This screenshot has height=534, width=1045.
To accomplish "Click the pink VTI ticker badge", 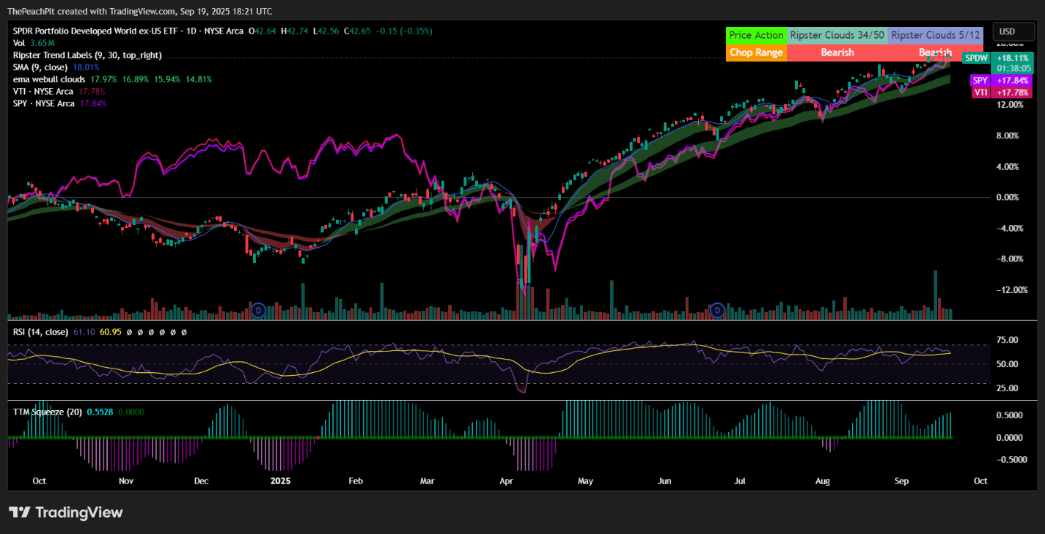I will (x=980, y=92).
